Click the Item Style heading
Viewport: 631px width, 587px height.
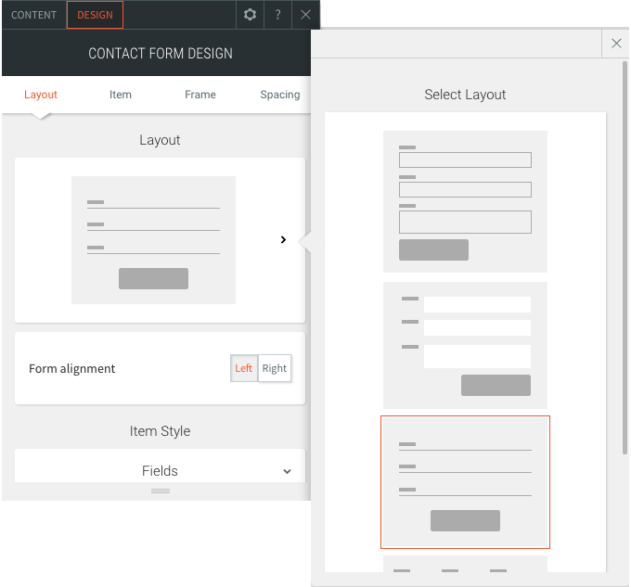point(160,431)
